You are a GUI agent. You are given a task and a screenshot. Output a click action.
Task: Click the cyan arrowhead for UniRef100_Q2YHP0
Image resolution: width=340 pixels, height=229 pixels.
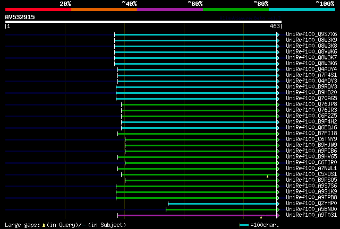pyautogui.click(x=278, y=204)
